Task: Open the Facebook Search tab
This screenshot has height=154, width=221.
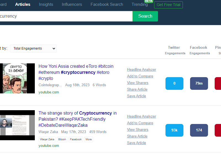Action: pyautogui.click(x=107, y=4)
